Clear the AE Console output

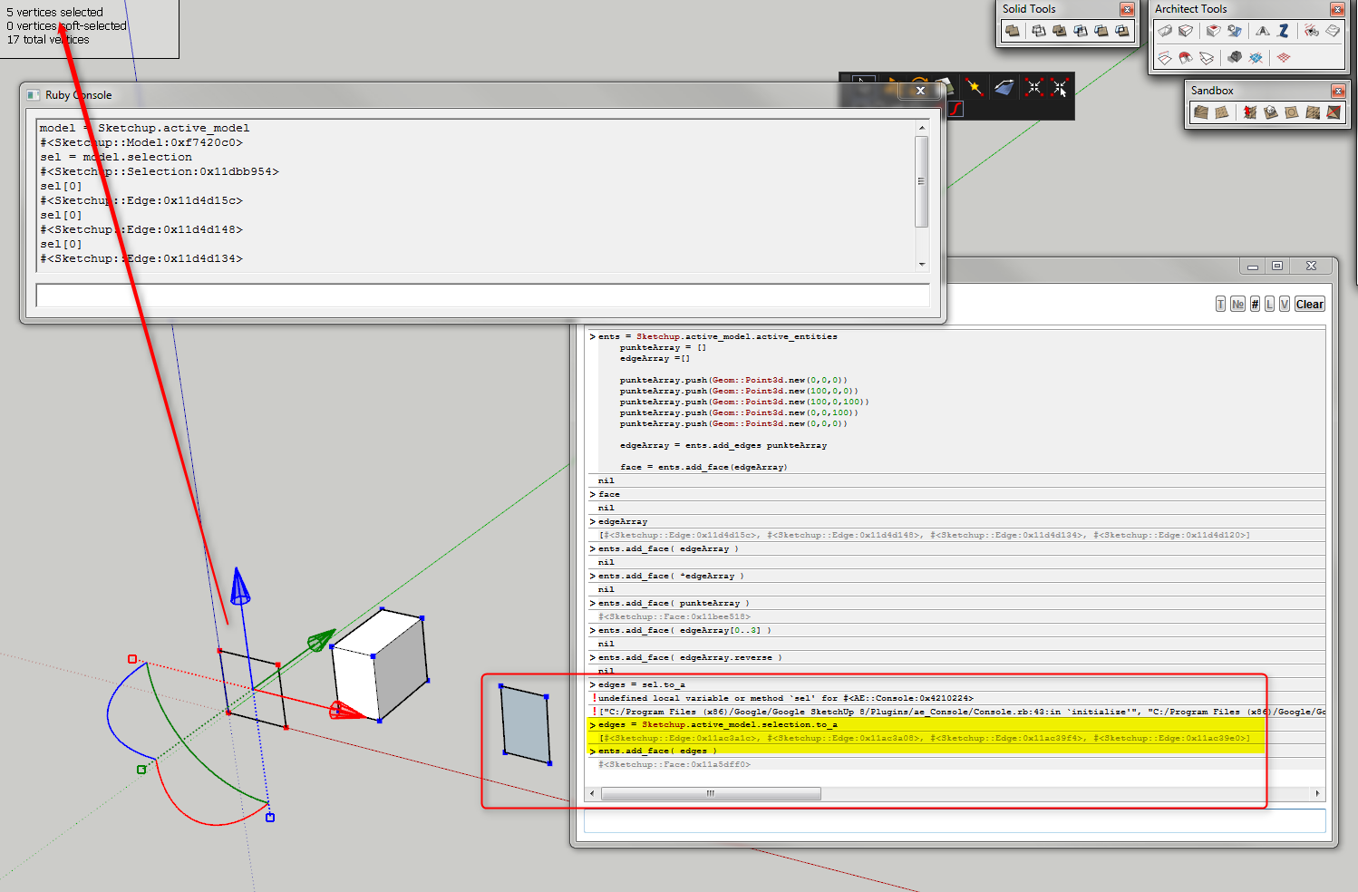(1309, 304)
